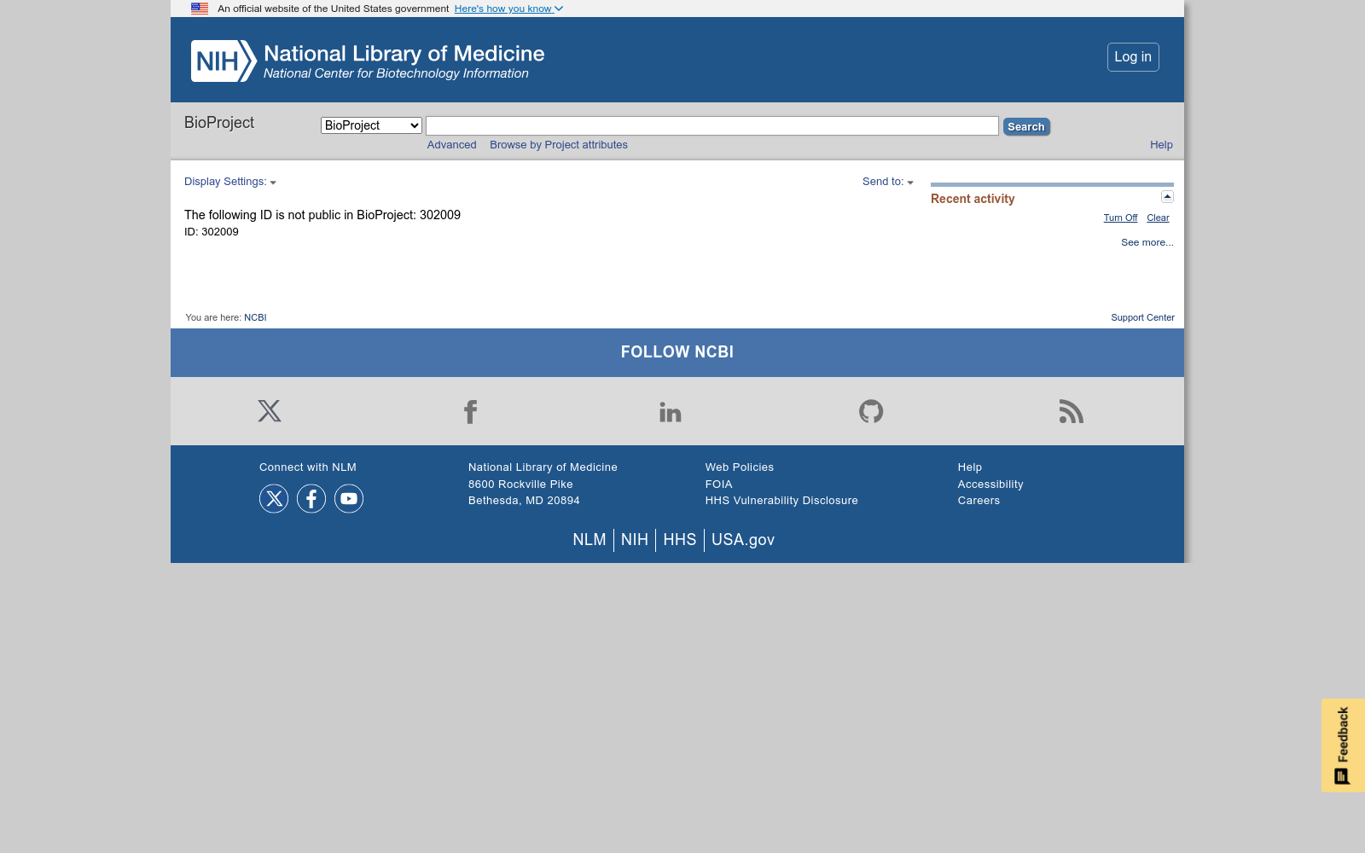Image resolution: width=1365 pixels, height=853 pixels.
Task: Open HHS footer link
Action: pyautogui.click(x=680, y=540)
